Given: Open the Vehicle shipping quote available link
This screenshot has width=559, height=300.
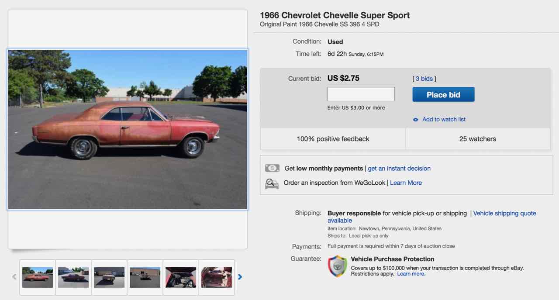Looking at the screenshot, I should [x=504, y=214].
